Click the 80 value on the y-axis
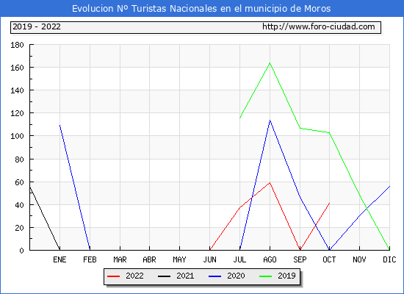The height and width of the screenshot is (294, 404). tap(19, 159)
